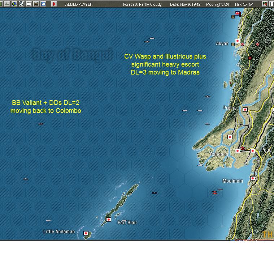Select southernmost red enemy unit east of Akyab
Viewport: 274px width, 259px height.
(x=250, y=58)
